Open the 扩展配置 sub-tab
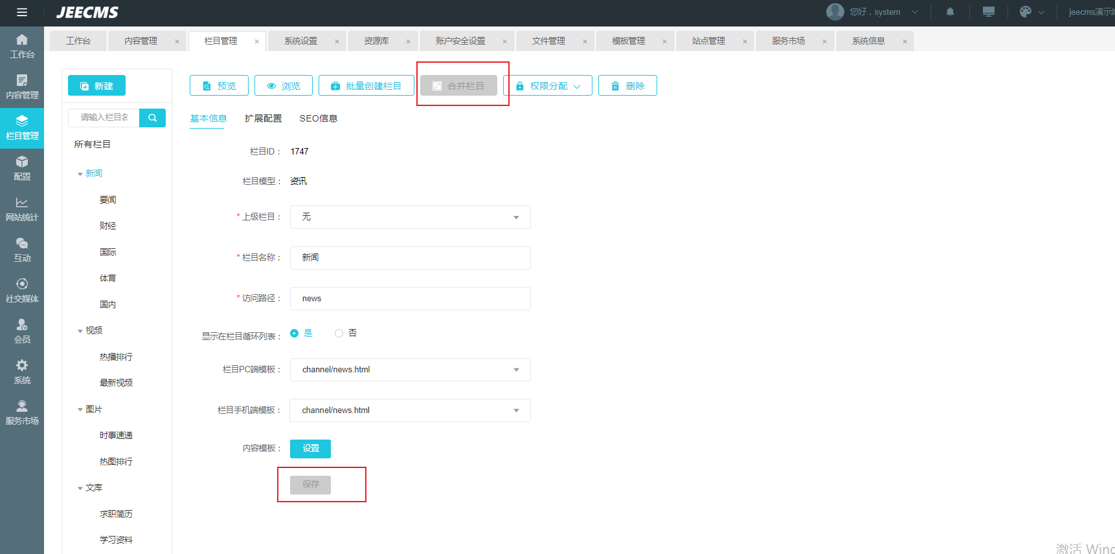This screenshot has height=554, width=1115. [263, 118]
